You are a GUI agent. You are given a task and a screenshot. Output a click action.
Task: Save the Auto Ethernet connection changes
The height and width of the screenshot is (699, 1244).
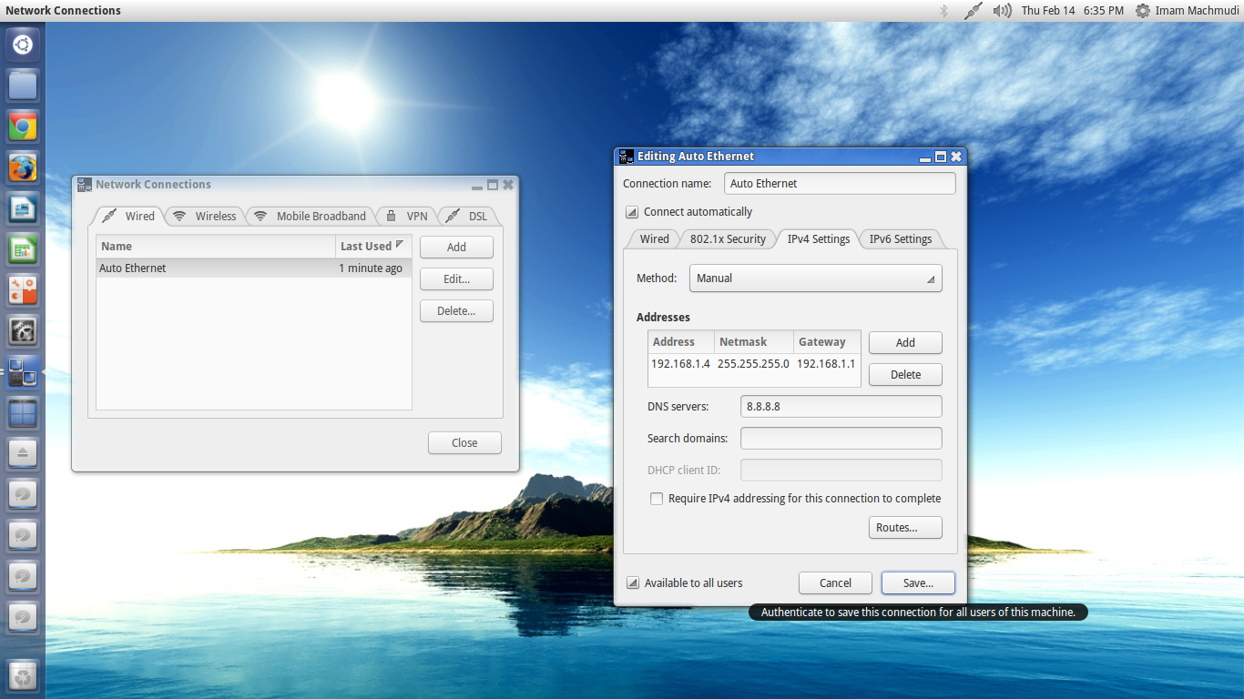coord(917,582)
